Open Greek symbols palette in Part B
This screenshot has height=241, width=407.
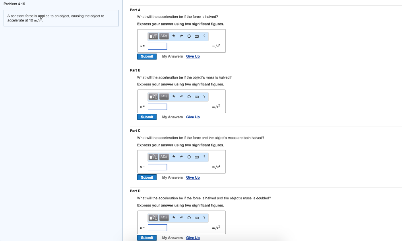(164, 97)
